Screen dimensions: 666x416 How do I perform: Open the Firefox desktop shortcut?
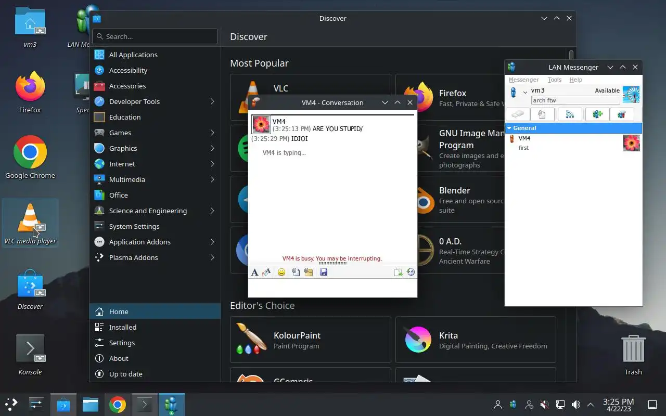tap(30, 92)
